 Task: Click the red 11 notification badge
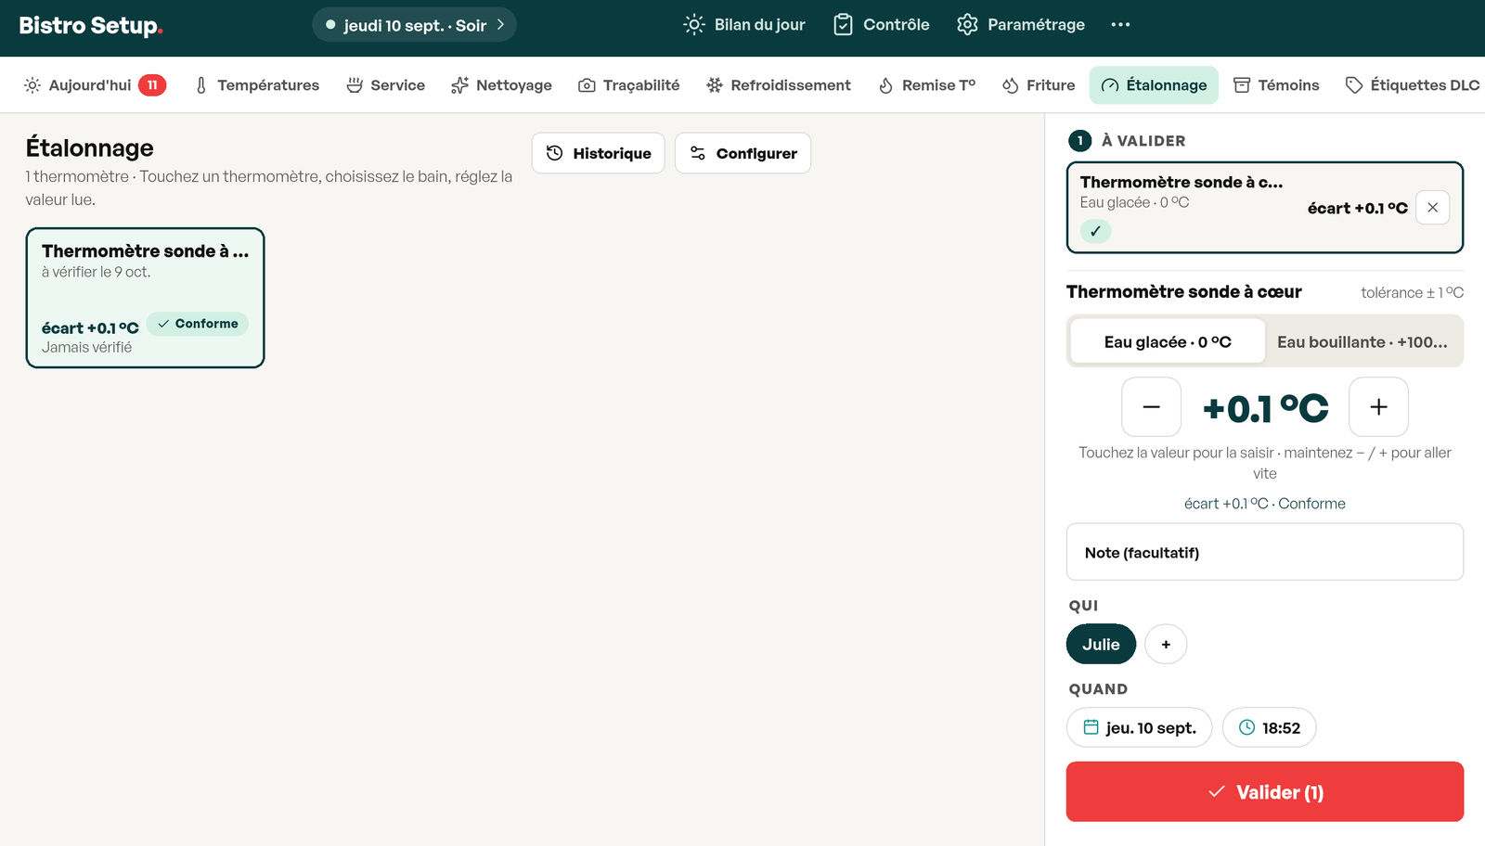[x=152, y=85]
